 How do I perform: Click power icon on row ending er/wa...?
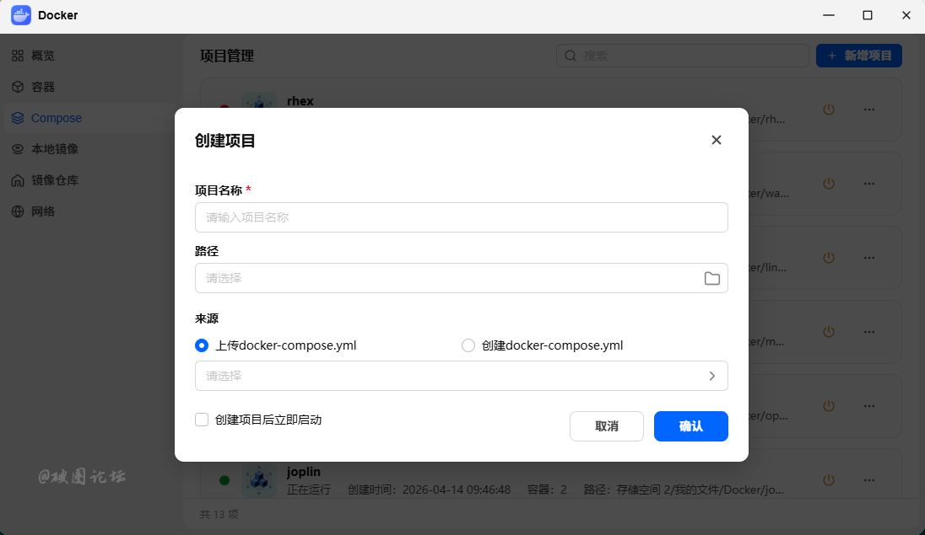829,184
